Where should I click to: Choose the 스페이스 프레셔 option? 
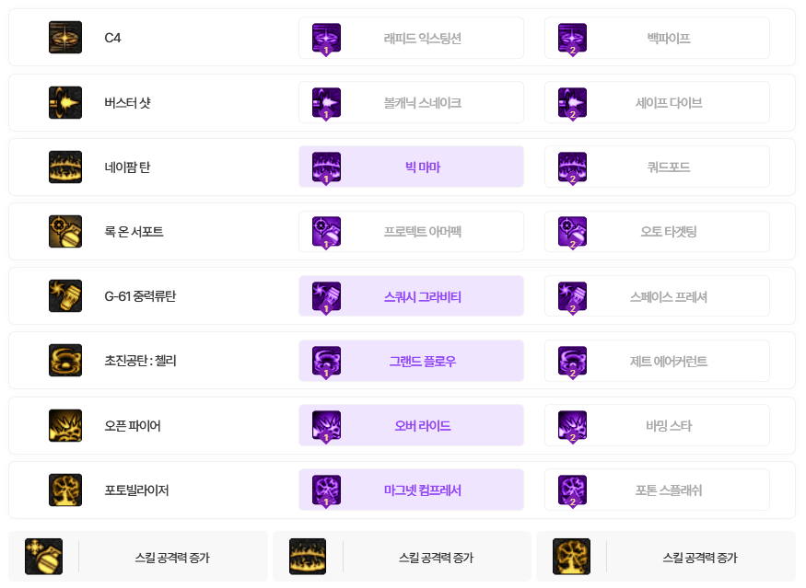[657, 296]
